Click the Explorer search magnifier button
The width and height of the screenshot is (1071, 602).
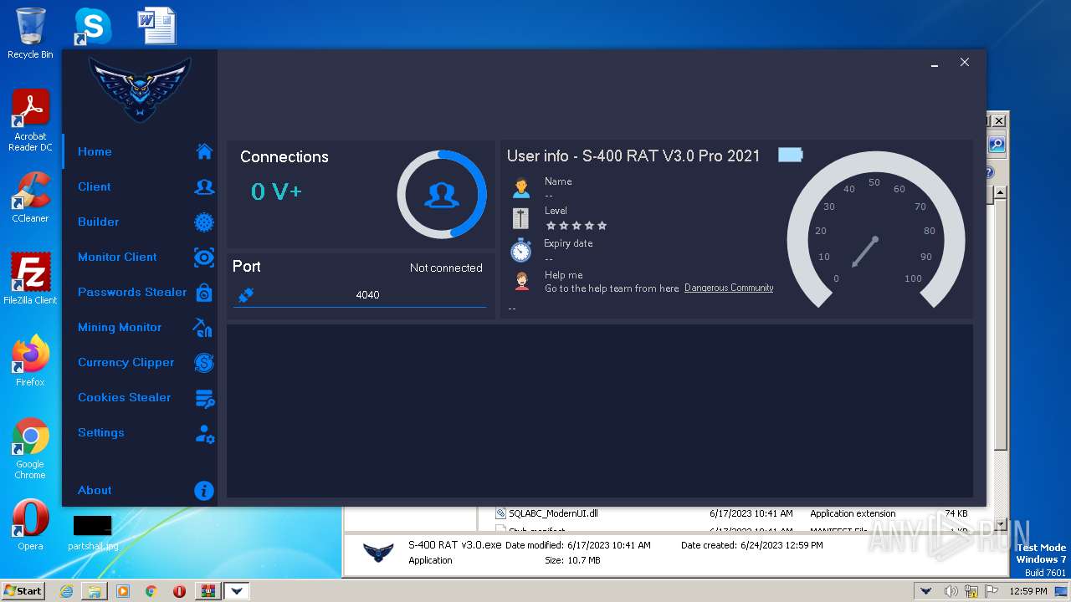click(997, 145)
